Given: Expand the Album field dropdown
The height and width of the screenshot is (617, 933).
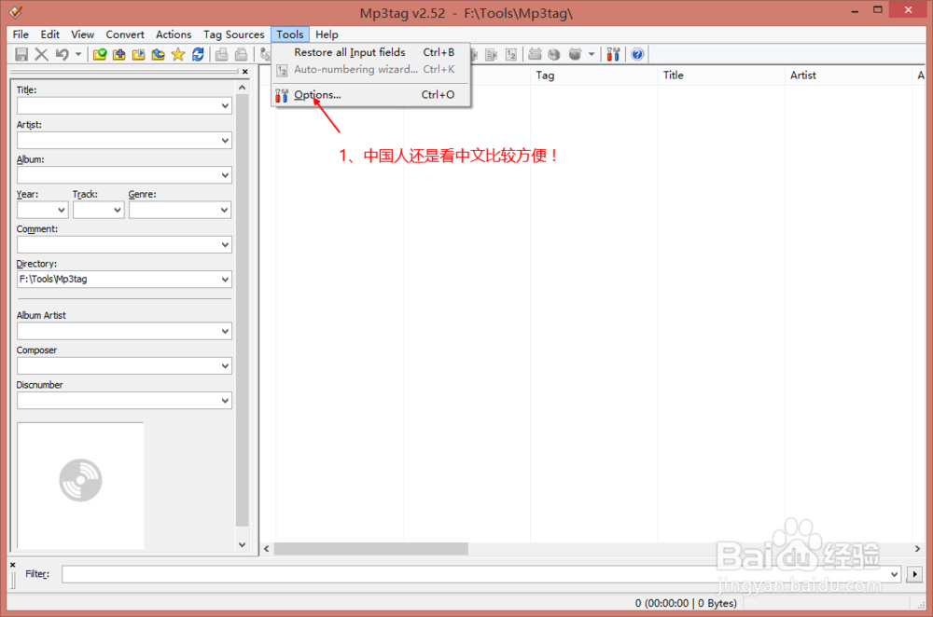Looking at the screenshot, I should [225, 175].
